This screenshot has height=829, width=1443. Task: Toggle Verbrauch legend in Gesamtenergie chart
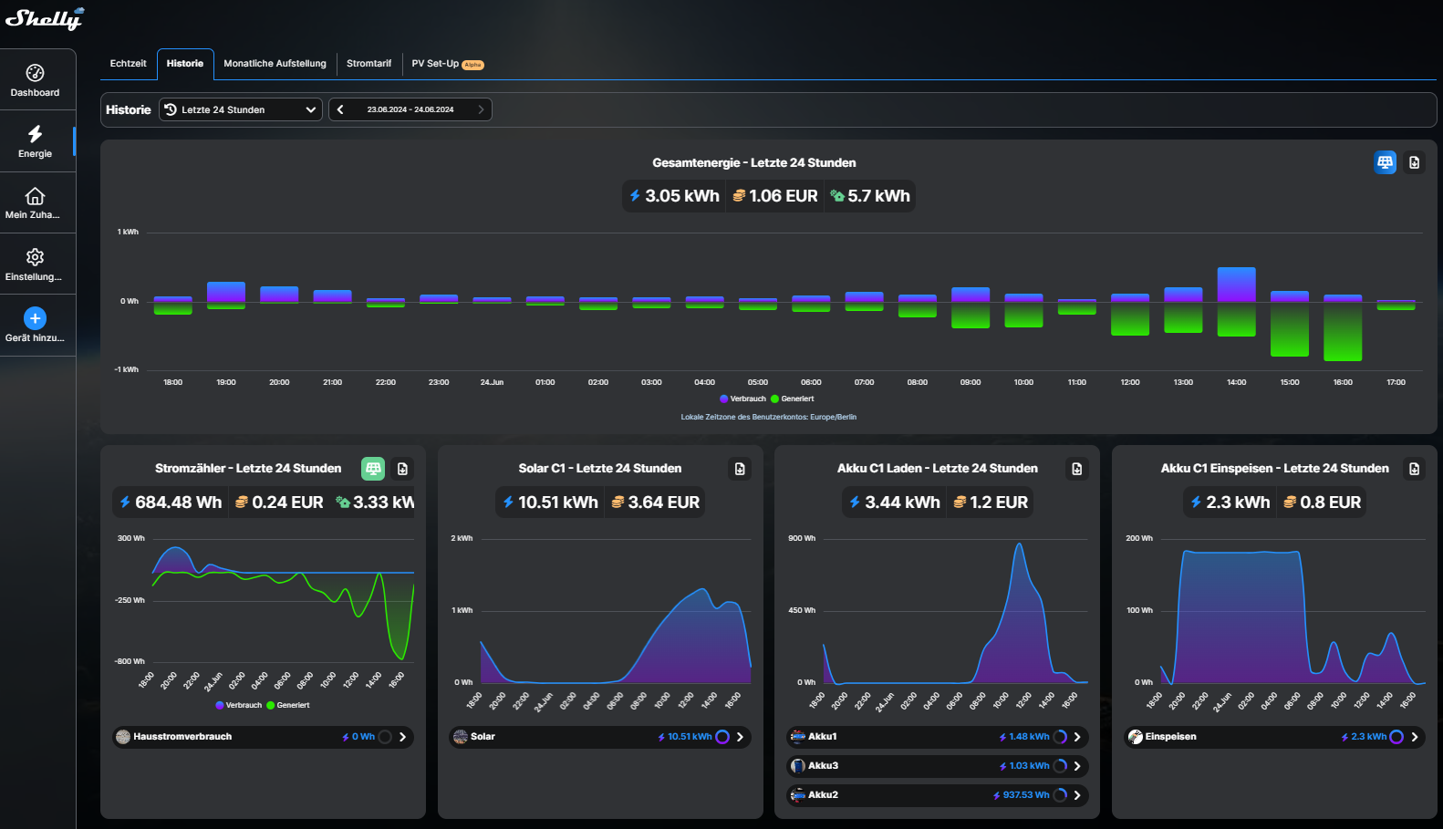742,399
